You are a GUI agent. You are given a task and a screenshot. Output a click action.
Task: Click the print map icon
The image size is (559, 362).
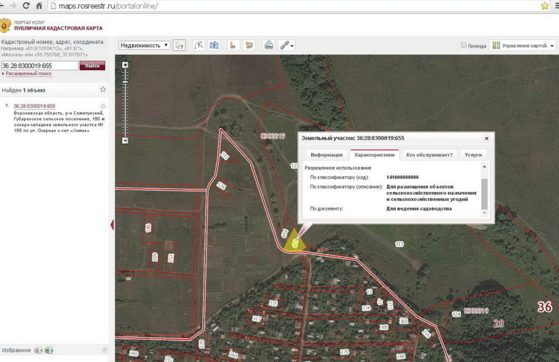click(x=269, y=45)
